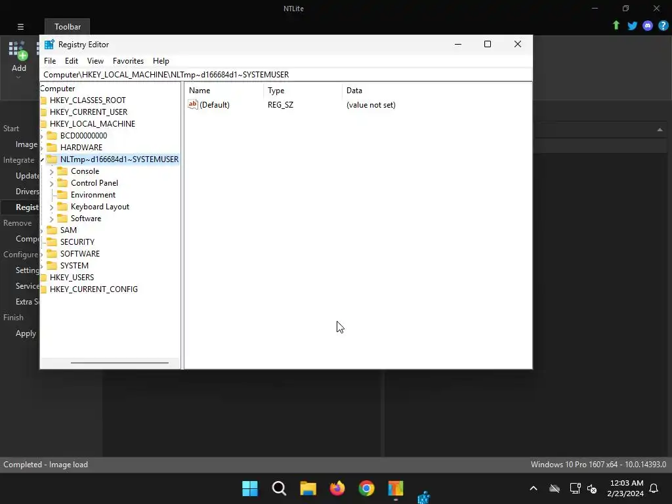Click the '(value not set)' data cell
Screen dimensions: 672x504
371,104
